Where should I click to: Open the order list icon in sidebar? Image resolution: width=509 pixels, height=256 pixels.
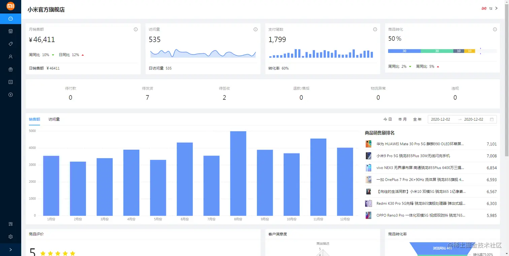point(10,82)
